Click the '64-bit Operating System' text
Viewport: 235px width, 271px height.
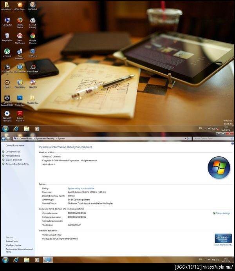pyautogui.click(x=79, y=200)
